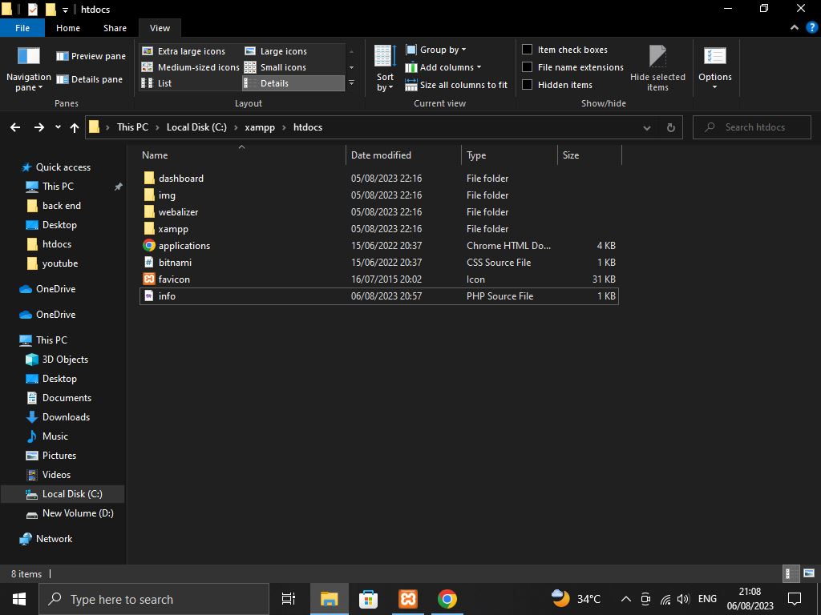Show hidden system tray icons
Screen dimensions: 821x615
(625, 599)
